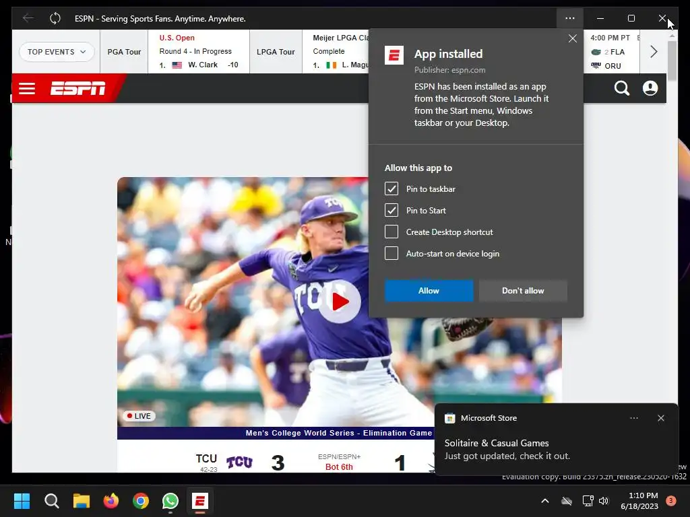The image size is (690, 517).
Task: Open the volume speaker icon in the tray
Action: [x=604, y=501]
